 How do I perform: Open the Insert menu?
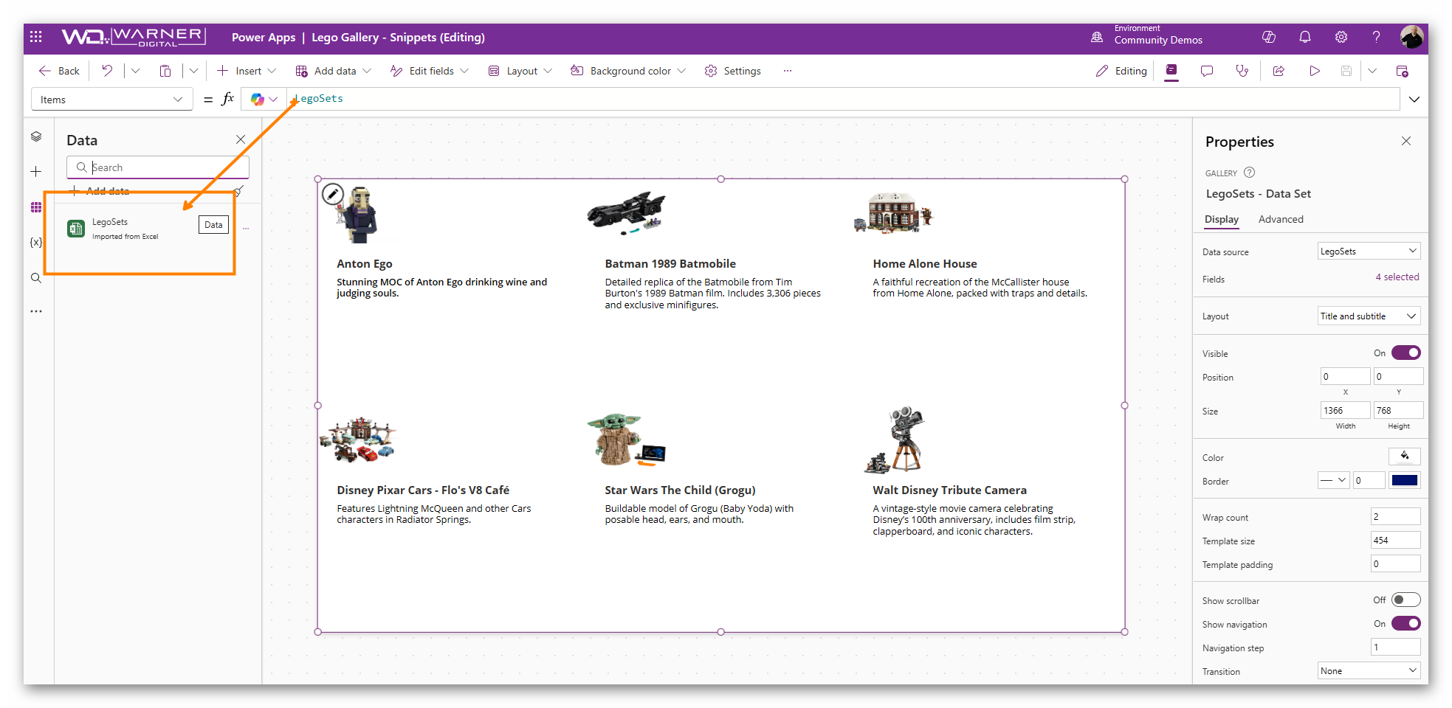247,71
